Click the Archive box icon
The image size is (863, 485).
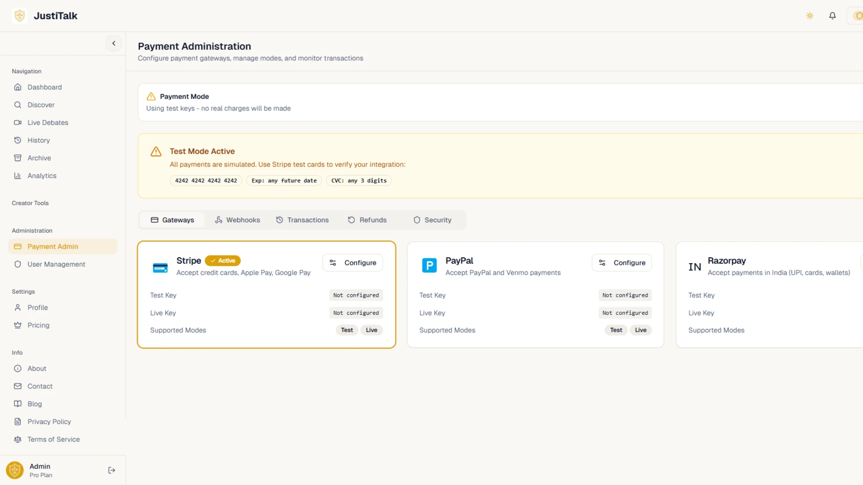pos(18,158)
